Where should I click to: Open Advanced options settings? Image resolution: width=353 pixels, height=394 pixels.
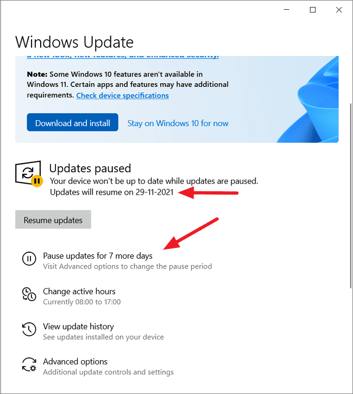tap(75, 361)
